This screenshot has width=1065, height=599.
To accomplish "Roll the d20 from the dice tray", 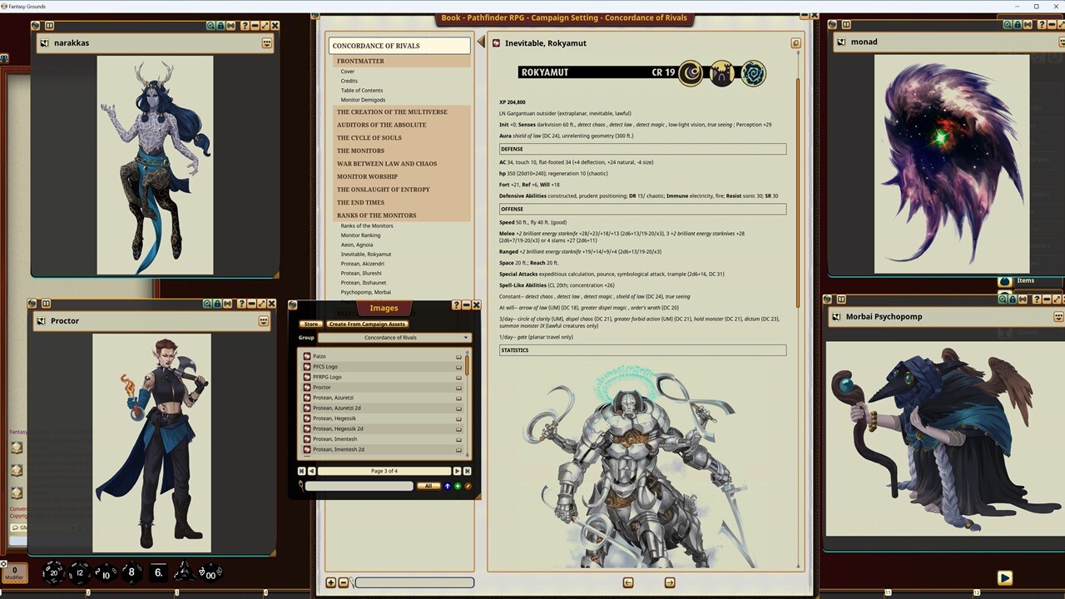I will tap(52, 572).
